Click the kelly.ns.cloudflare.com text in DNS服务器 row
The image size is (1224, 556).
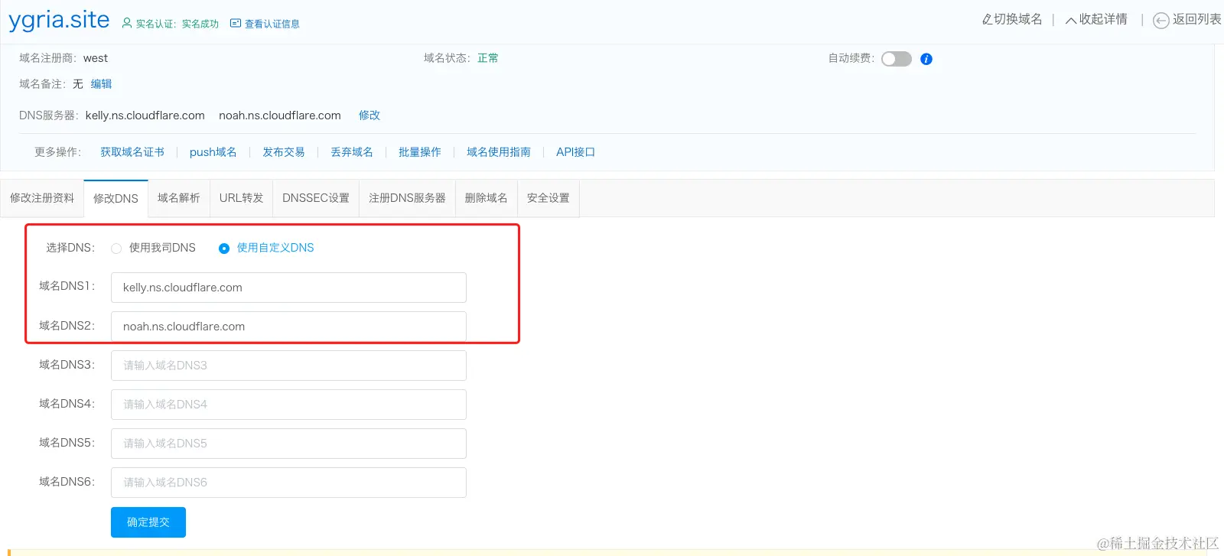[x=145, y=115]
